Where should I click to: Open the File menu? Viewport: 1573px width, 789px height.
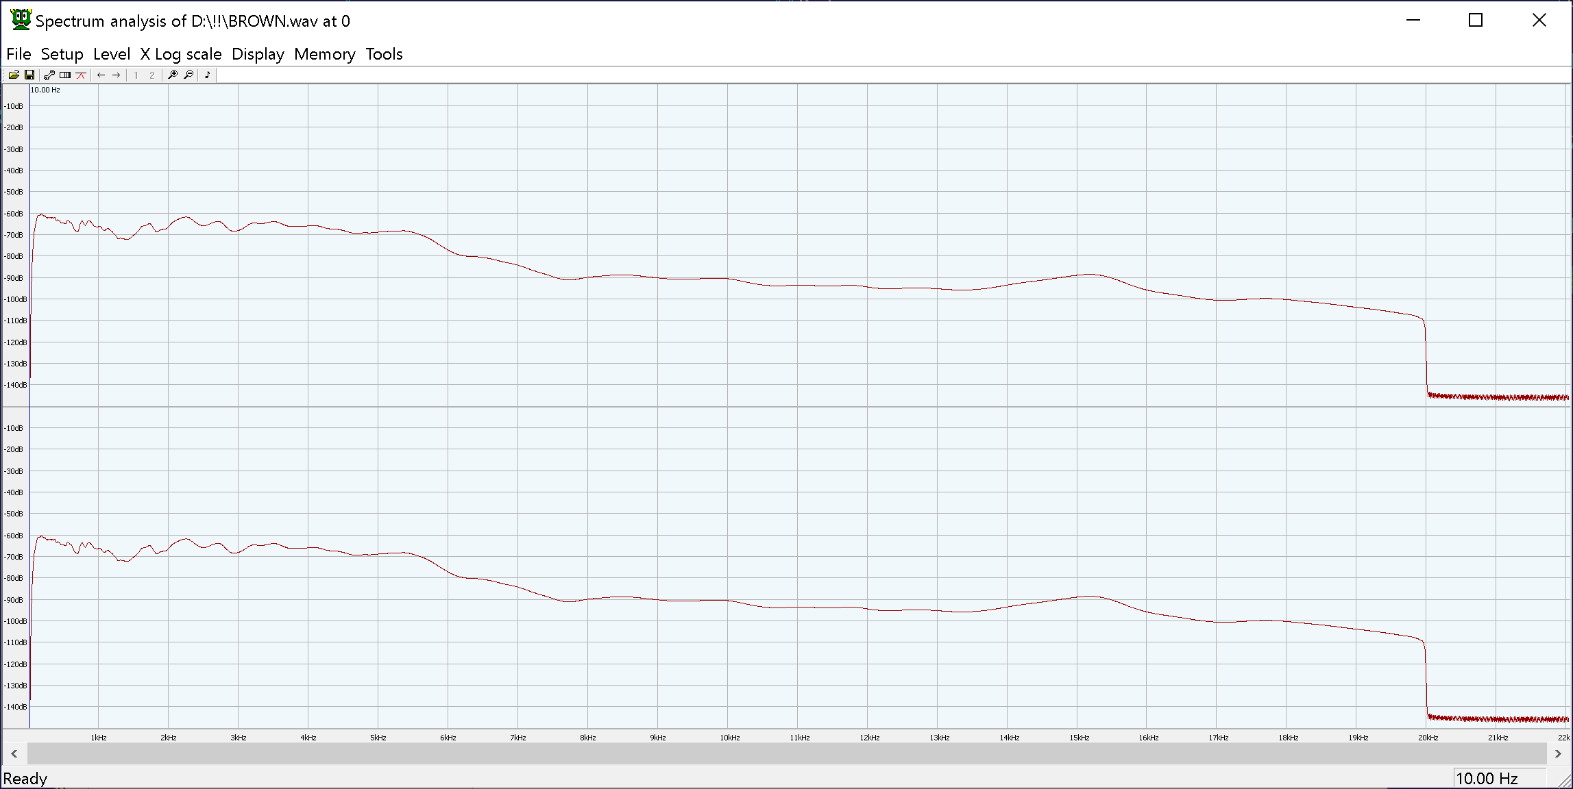(x=19, y=54)
